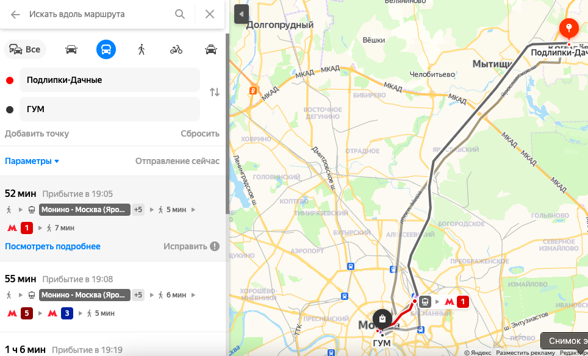Switch to walking route mode

coord(142,49)
